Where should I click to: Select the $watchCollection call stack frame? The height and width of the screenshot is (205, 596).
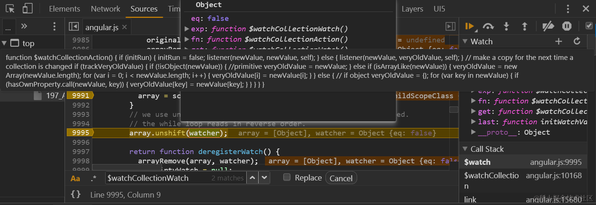tap(523, 180)
